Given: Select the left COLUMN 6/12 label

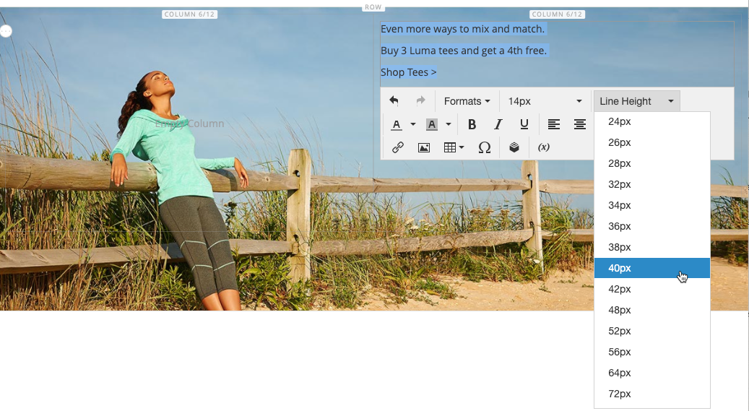Looking at the screenshot, I should [190, 14].
